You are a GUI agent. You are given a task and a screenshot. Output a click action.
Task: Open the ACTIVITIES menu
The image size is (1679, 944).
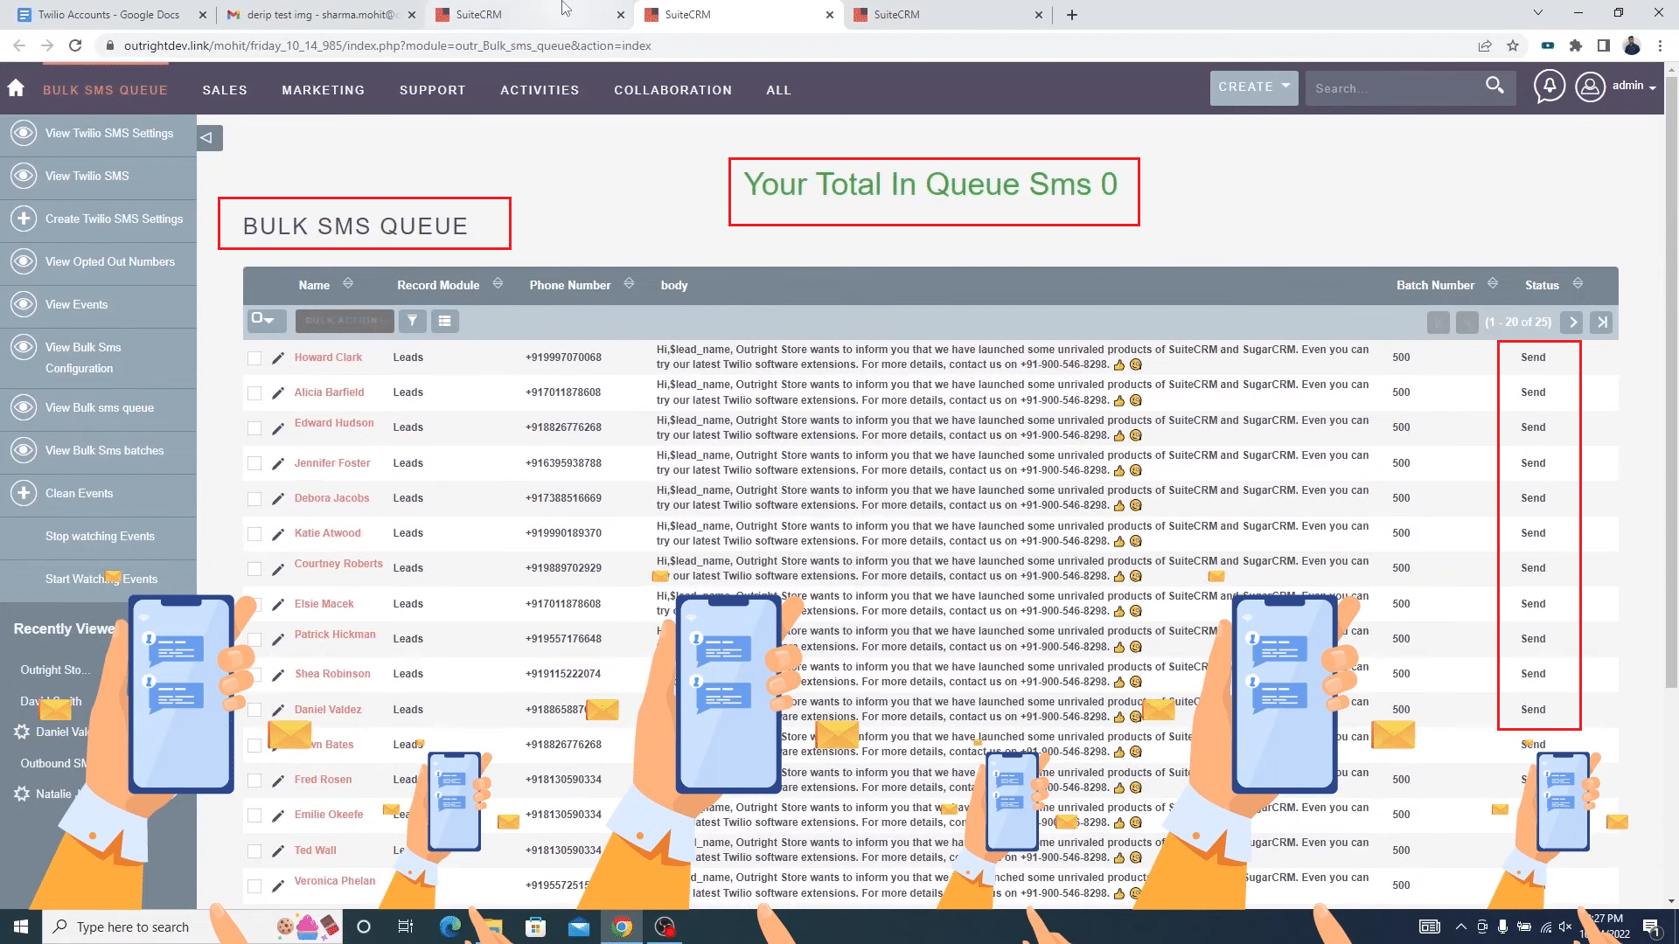[x=540, y=90]
